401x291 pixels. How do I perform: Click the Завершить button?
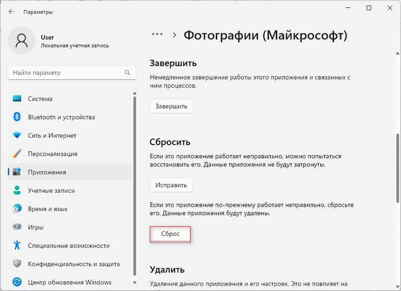tap(171, 106)
